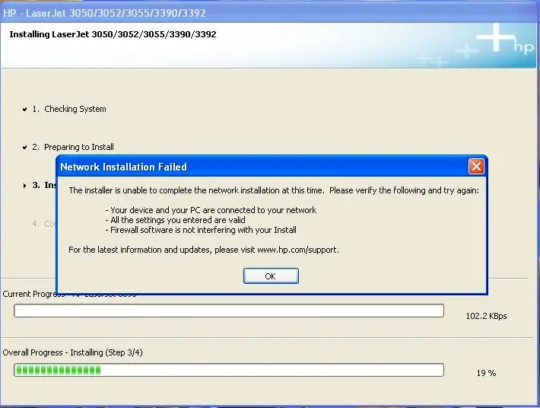Image resolution: width=540 pixels, height=408 pixels.
Task: Select step '2. Preparing to Install'
Action: click(x=73, y=147)
